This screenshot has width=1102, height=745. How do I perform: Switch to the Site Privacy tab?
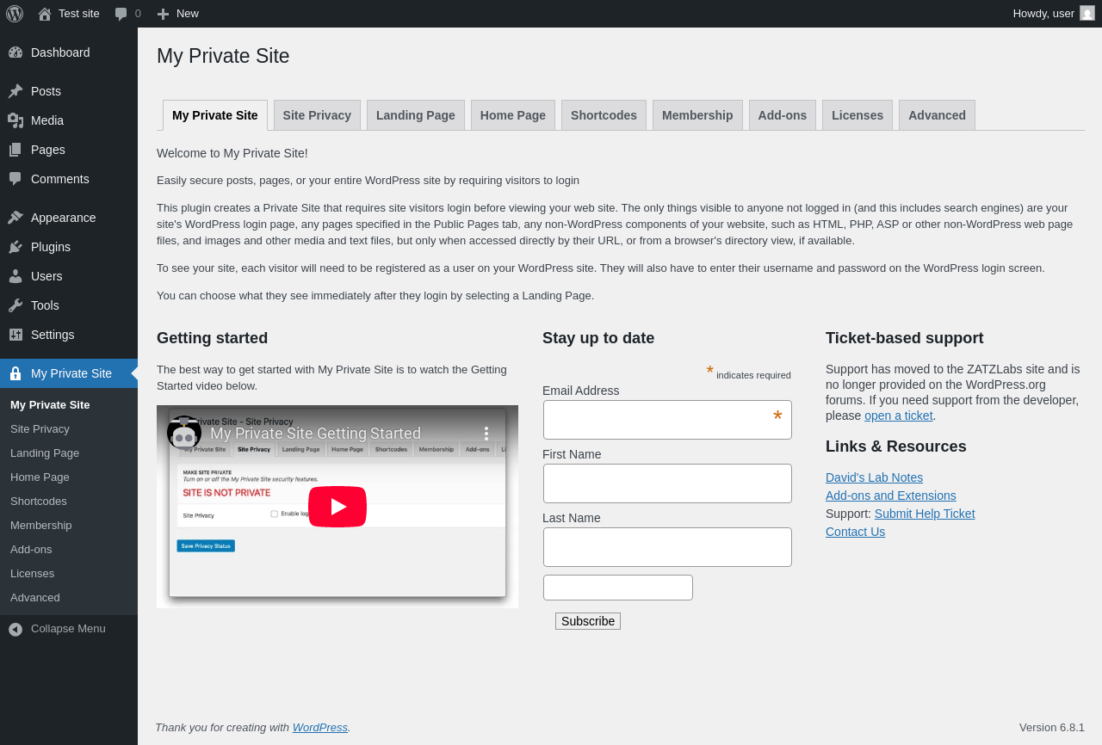[x=317, y=115]
